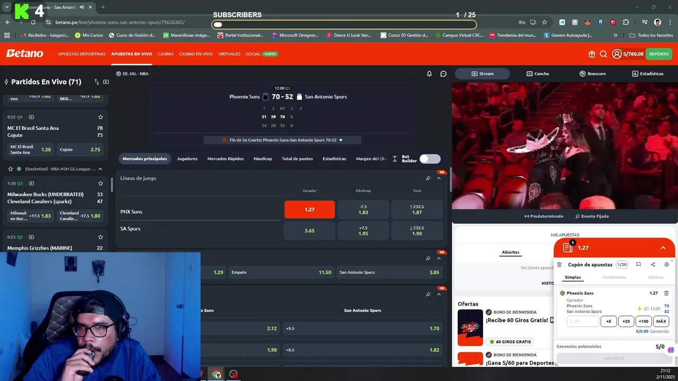Open the chat bubble icon beside bell
The height and width of the screenshot is (381, 678).
click(x=443, y=74)
